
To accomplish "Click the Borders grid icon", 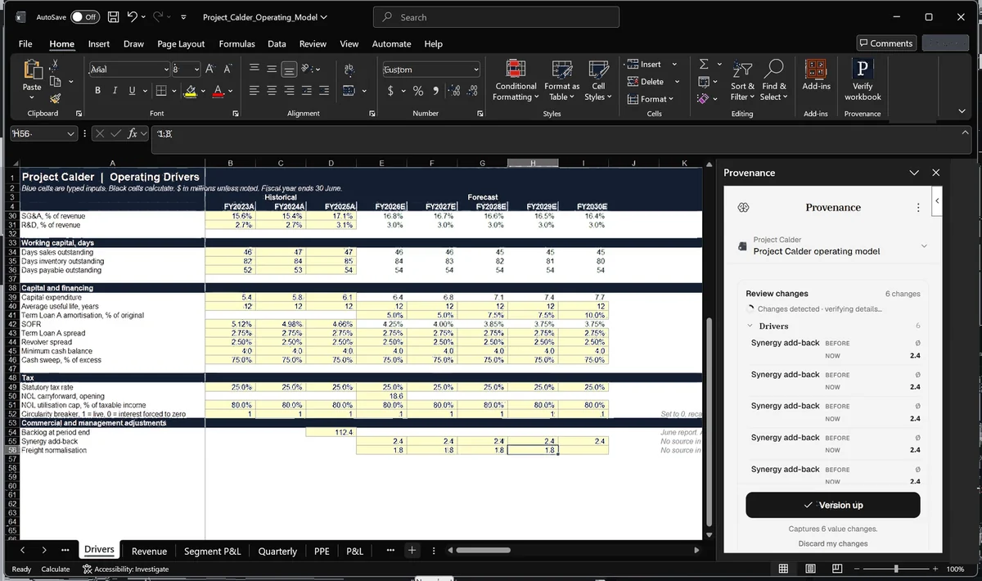I will pos(161,91).
